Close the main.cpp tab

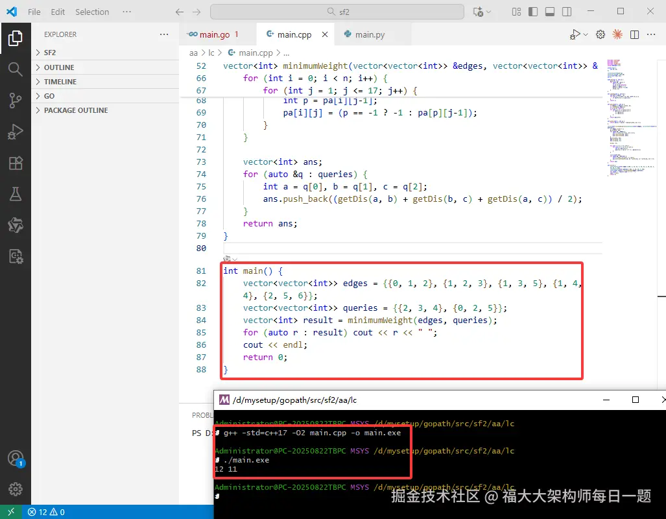pos(325,34)
